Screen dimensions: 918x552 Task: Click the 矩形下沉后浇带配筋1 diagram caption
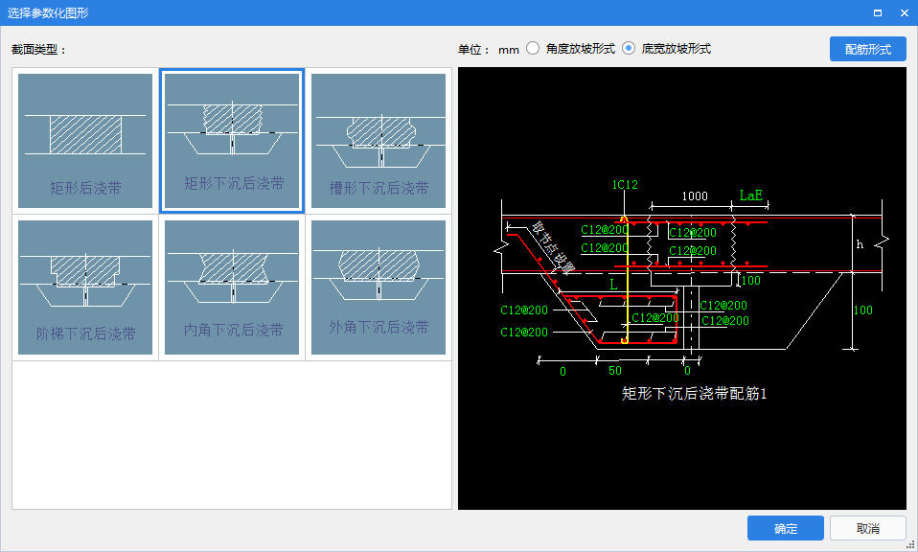pos(694,393)
